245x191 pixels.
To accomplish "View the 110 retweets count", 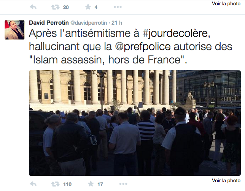I will (67, 184).
